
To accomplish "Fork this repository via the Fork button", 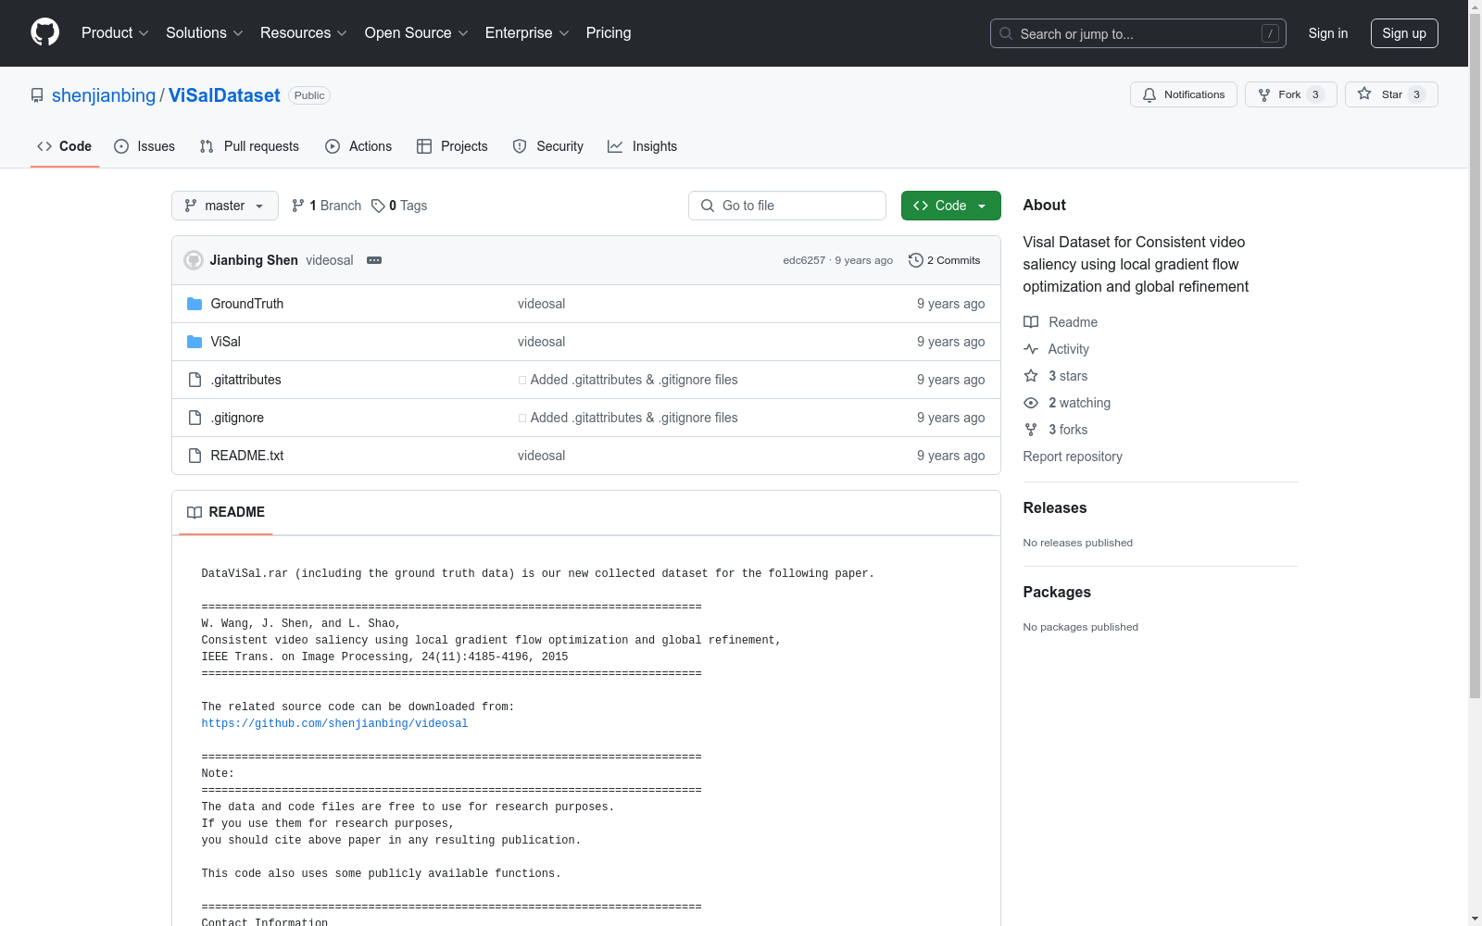I will pos(1290,94).
